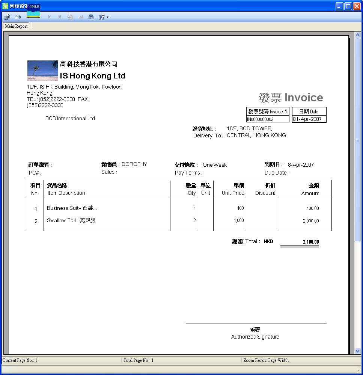Select the 01-Apr-2007 date field
The height and width of the screenshot is (375, 363).
[309, 119]
